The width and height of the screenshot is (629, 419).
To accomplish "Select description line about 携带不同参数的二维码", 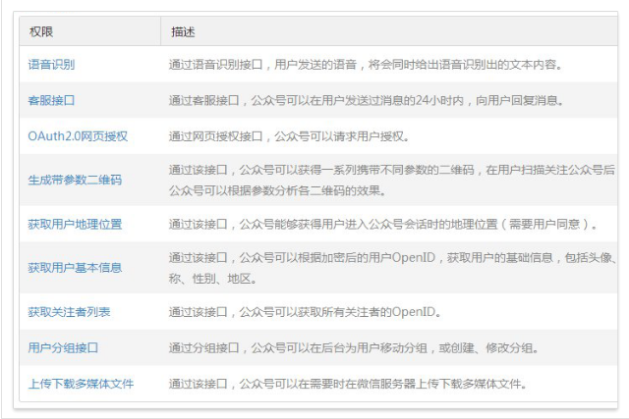I will 392,170.
